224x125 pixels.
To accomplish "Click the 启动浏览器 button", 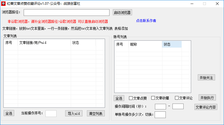I will pos(122,13).
